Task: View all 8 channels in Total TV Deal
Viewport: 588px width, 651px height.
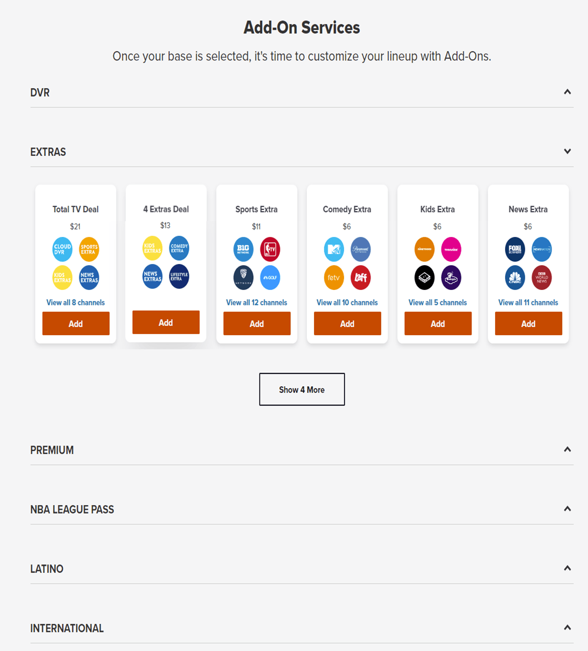Action: (76, 303)
